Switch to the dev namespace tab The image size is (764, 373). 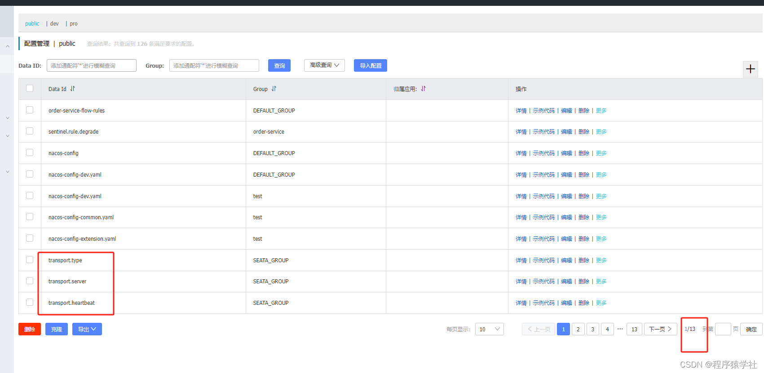coord(54,24)
